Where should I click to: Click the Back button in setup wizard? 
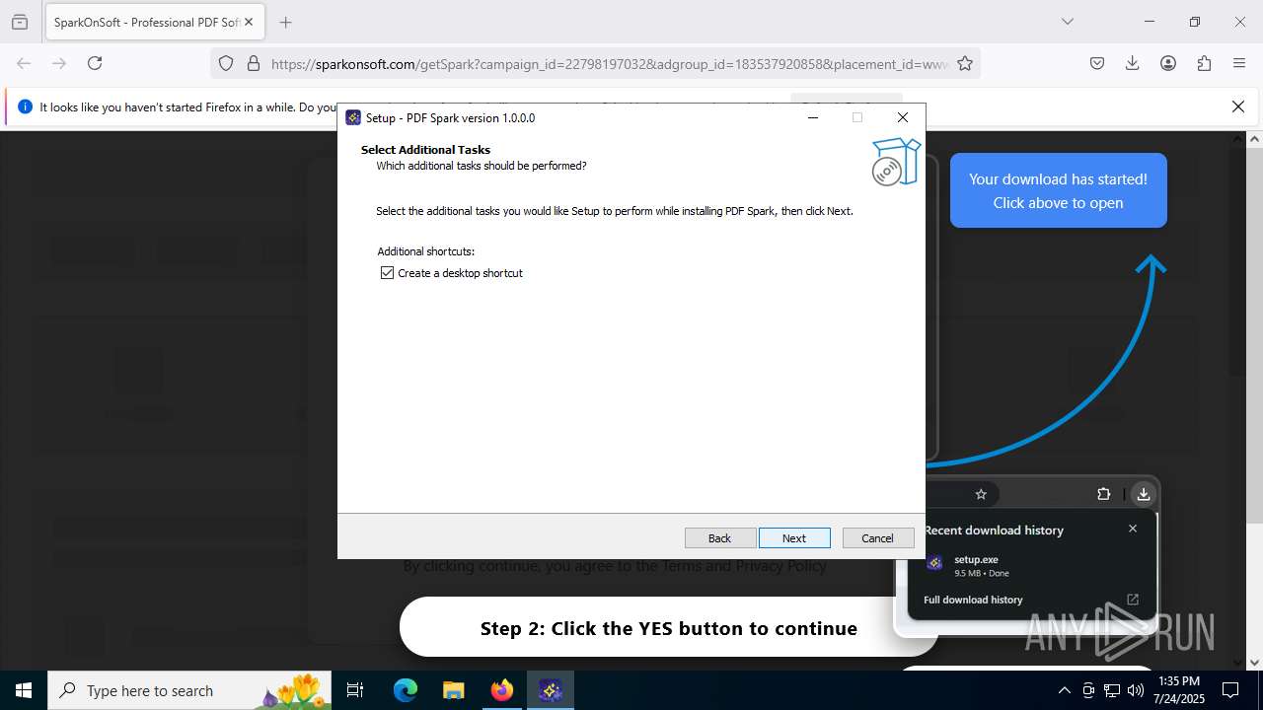click(719, 537)
